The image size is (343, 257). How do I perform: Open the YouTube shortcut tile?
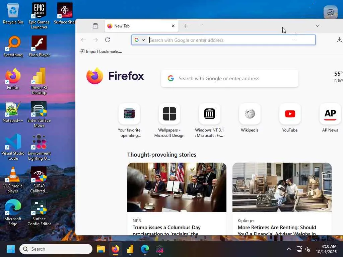290,118
